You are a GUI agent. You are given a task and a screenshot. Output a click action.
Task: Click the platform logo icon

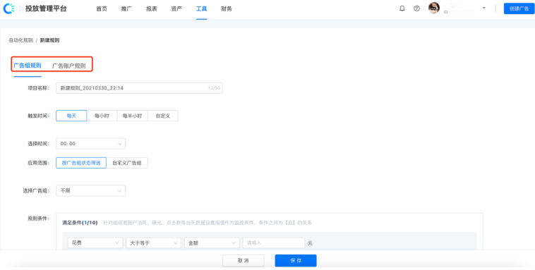[x=8, y=9]
